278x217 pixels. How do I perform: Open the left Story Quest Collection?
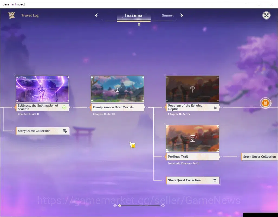42,131
